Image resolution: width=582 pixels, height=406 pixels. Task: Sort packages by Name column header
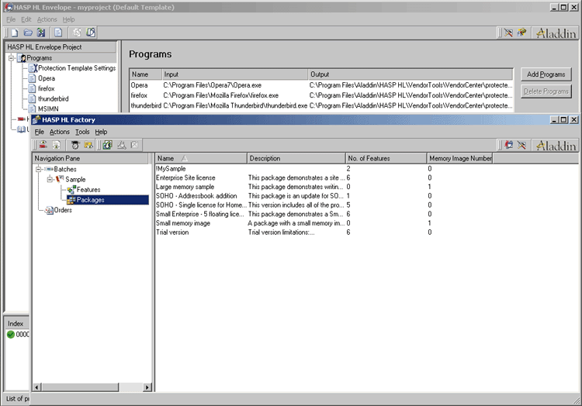click(x=201, y=159)
